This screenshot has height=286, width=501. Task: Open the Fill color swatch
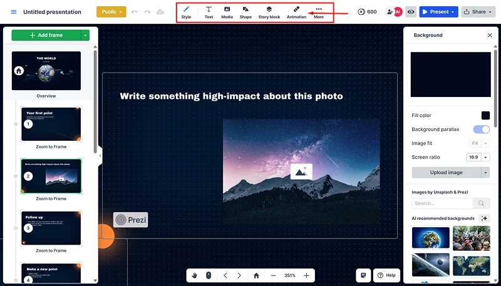click(x=485, y=115)
